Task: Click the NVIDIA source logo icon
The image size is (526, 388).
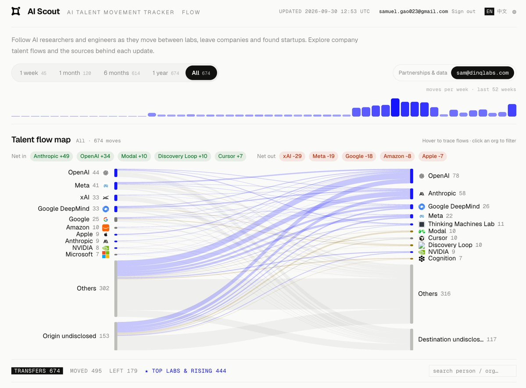Action: 106,248
